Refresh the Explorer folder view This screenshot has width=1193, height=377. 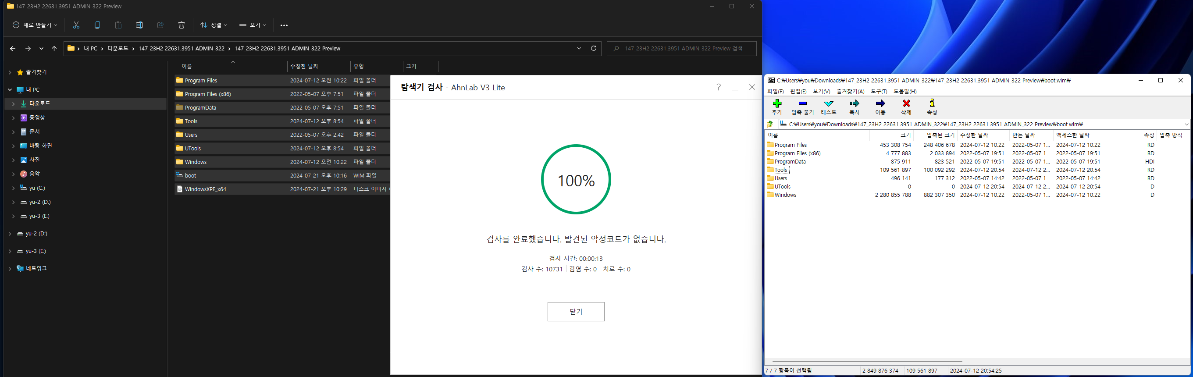pos(593,48)
